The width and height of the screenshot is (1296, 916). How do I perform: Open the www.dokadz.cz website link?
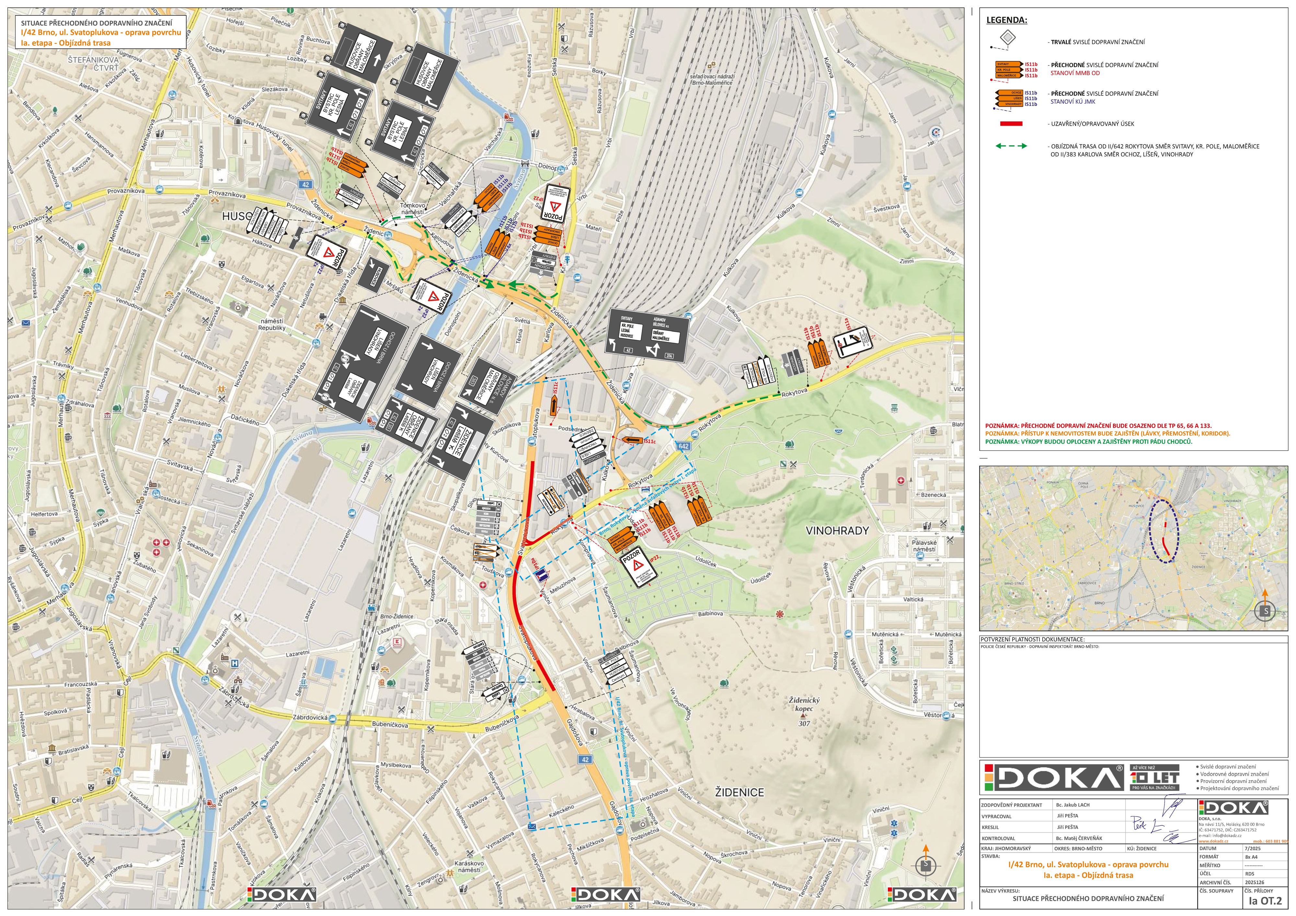pyautogui.click(x=1214, y=841)
